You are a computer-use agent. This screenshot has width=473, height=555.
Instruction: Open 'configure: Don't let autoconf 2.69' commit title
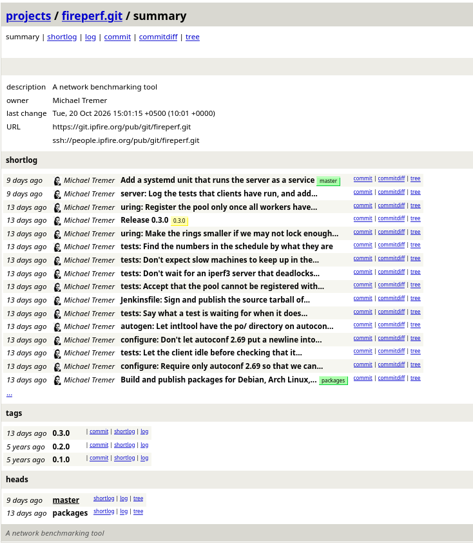tap(222, 340)
